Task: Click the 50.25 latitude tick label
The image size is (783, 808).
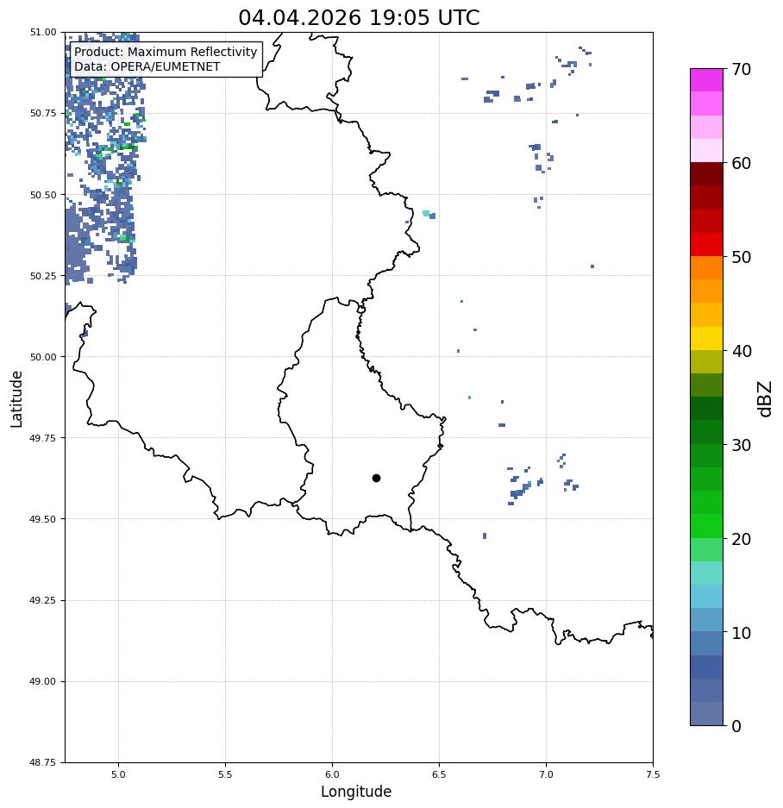Action: point(43,276)
